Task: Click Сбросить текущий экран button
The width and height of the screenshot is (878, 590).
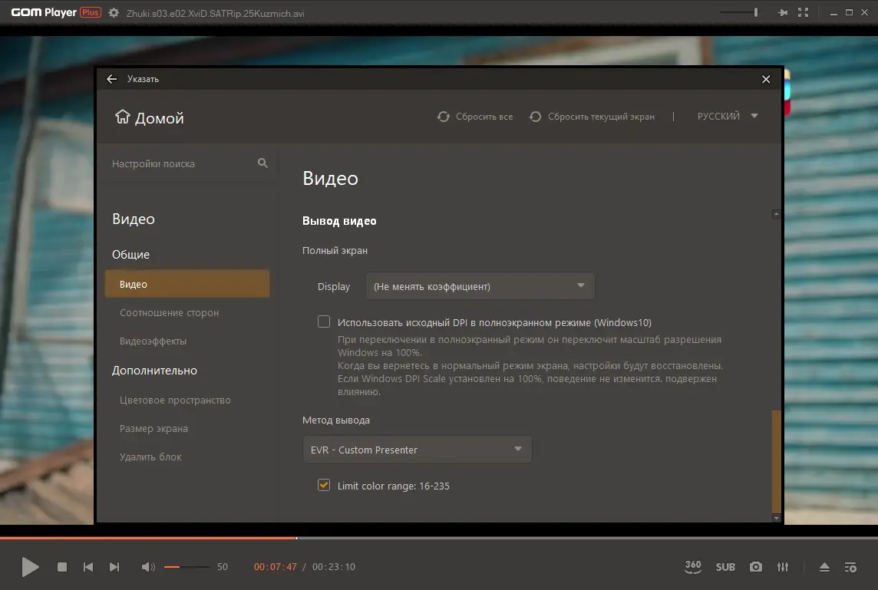Action: pyautogui.click(x=592, y=117)
